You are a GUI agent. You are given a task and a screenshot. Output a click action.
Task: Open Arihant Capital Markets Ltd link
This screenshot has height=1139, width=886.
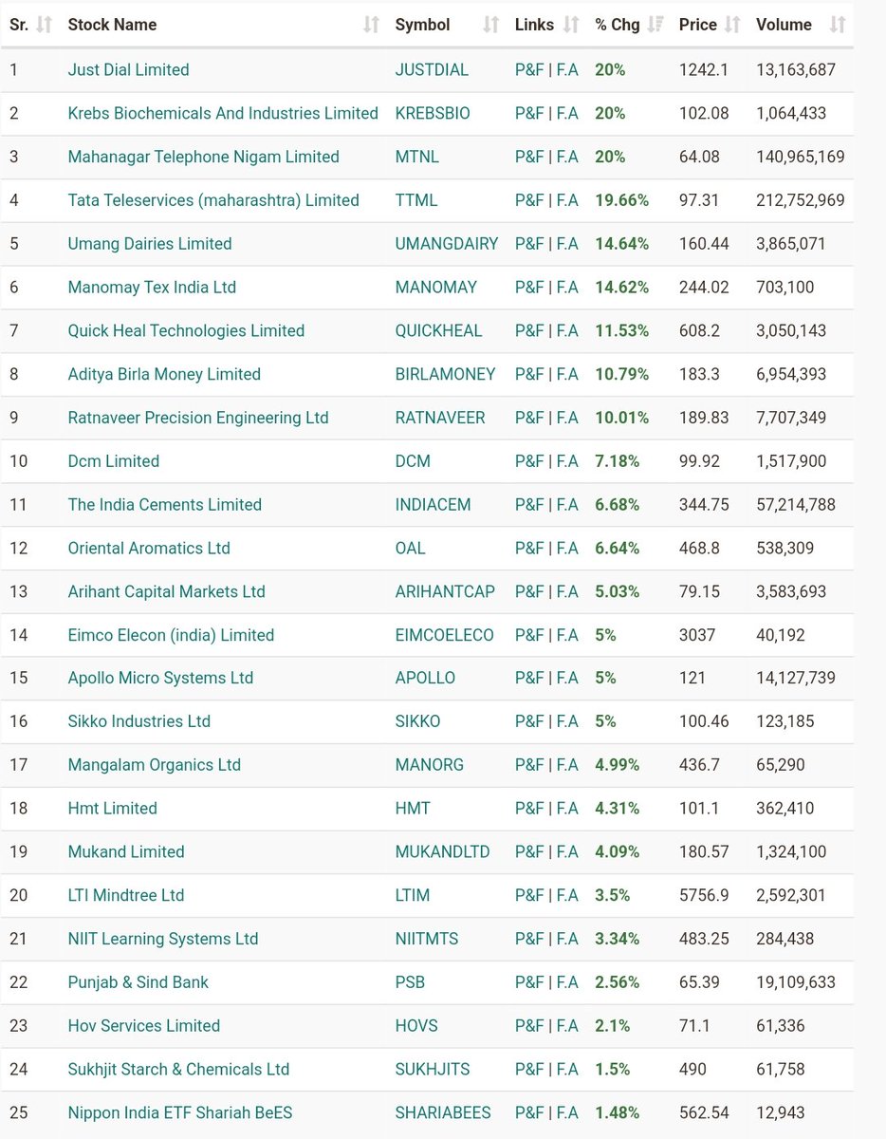coord(166,591)
